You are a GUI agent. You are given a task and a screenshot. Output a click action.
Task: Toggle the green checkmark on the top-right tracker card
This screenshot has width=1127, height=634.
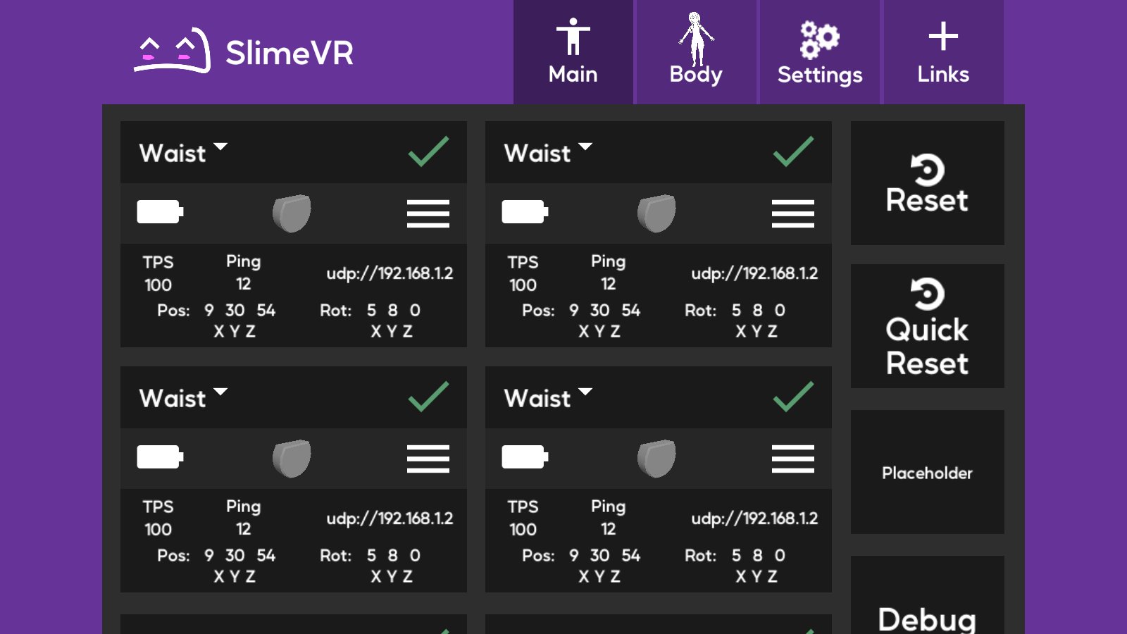793,151
